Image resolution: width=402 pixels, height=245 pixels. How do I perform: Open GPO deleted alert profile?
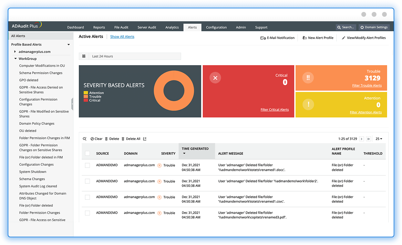point(29,80)
